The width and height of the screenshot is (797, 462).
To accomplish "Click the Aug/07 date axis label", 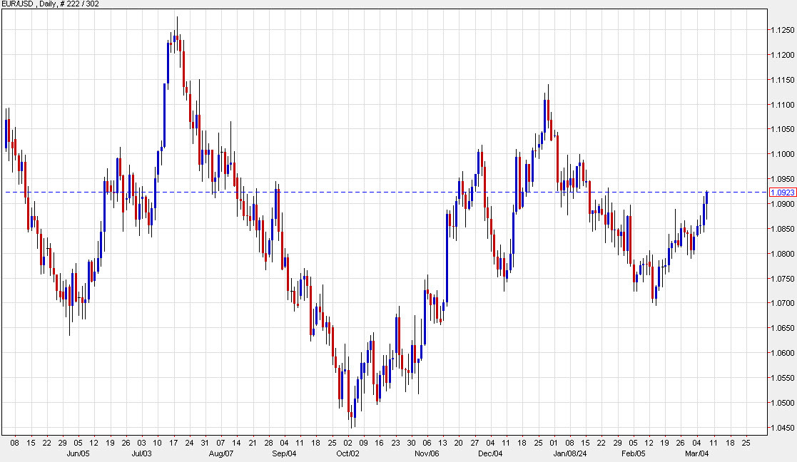I will tap(222, 452).
